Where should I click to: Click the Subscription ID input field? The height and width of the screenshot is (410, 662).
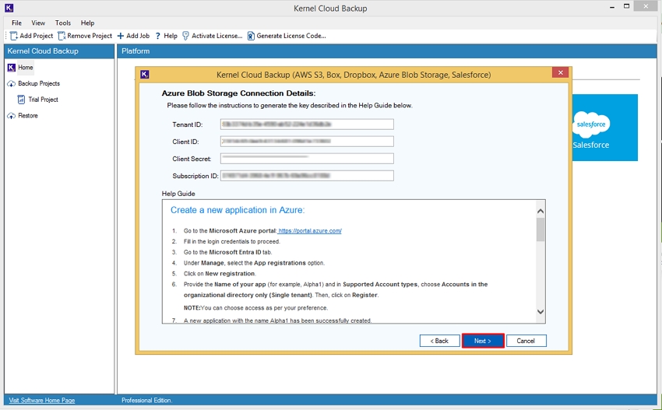(307, 176)
